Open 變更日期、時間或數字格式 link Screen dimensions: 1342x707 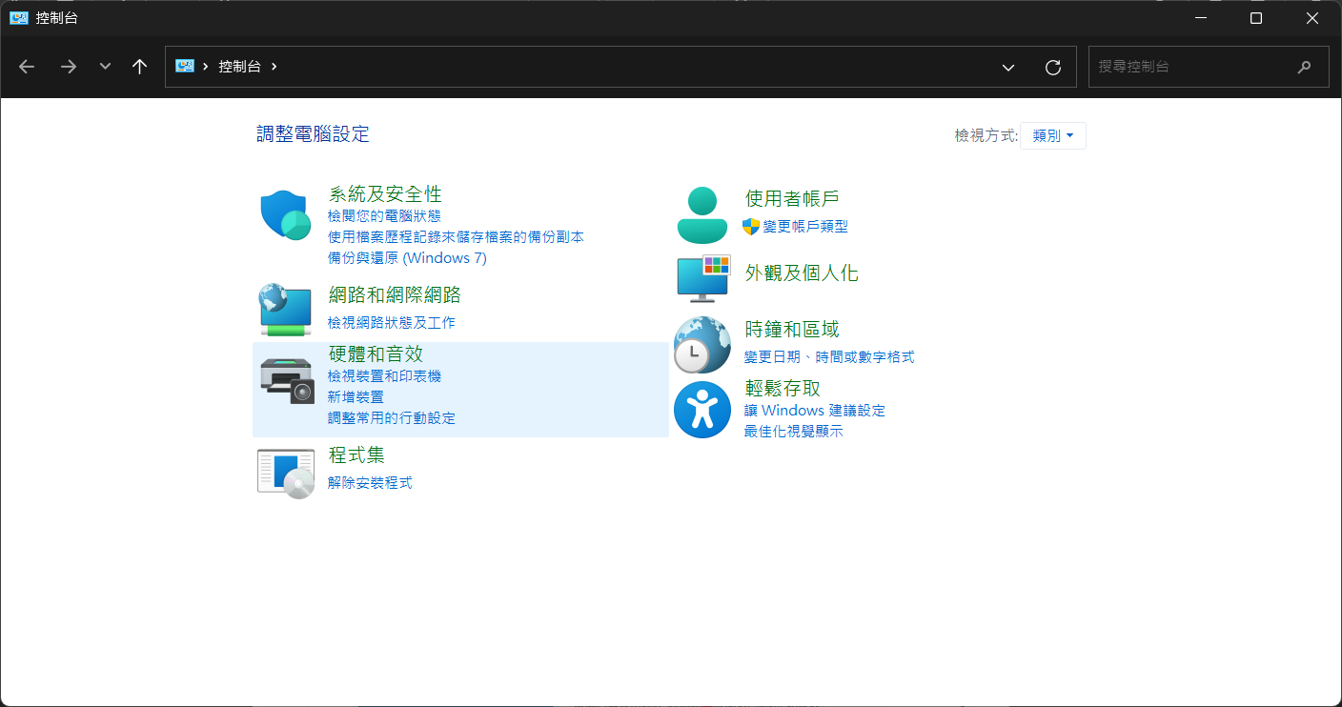click(829, 357)
